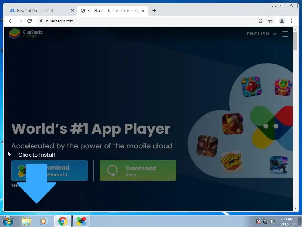This screenshot has width=302, height=227.
Task: Select the BlueStacks – Best Mobile Gaming tab
Action: pyautogui.click(x=113, y=11)
